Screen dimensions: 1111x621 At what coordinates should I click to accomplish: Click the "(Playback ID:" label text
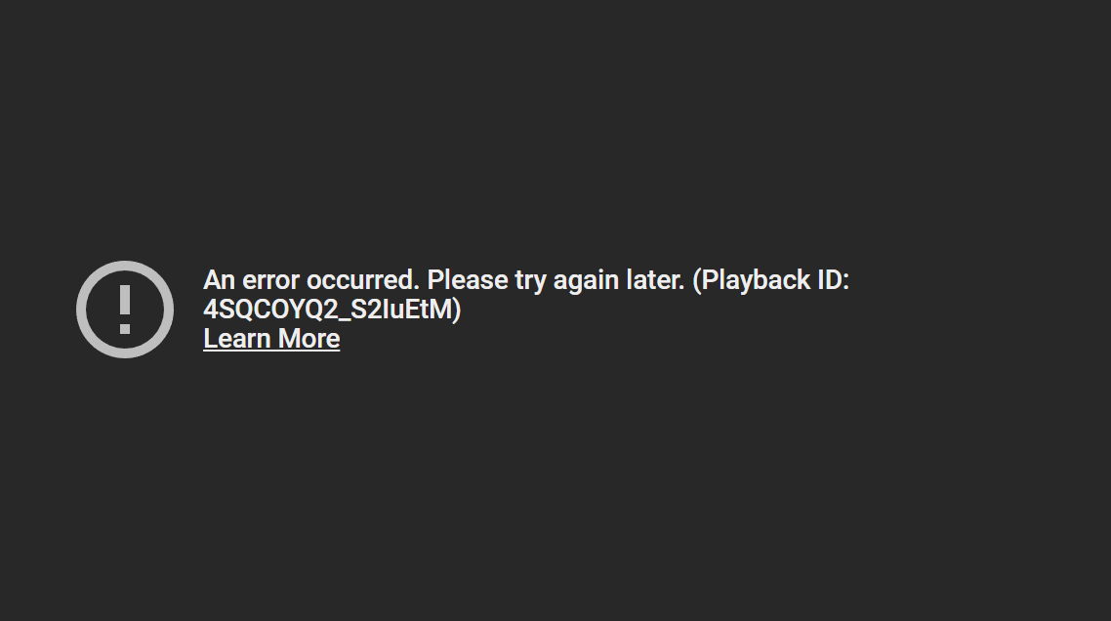[x=771, y=281]
